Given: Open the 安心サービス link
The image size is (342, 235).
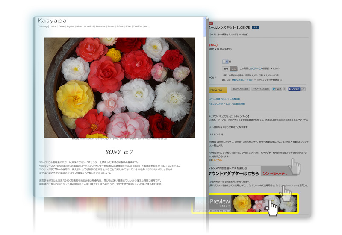Looking at the screenshot, I should point(256,68).
